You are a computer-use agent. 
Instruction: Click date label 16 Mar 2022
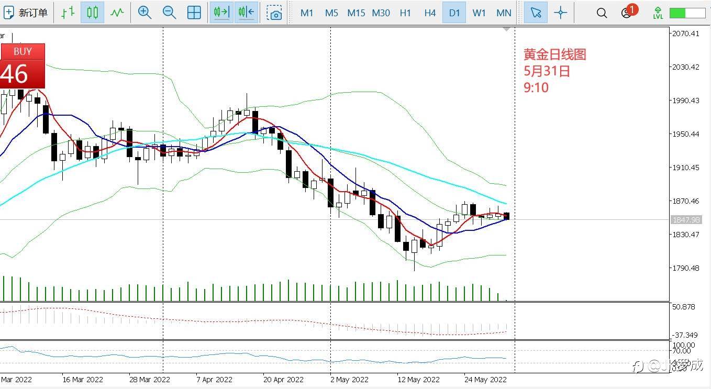point(83,380)
